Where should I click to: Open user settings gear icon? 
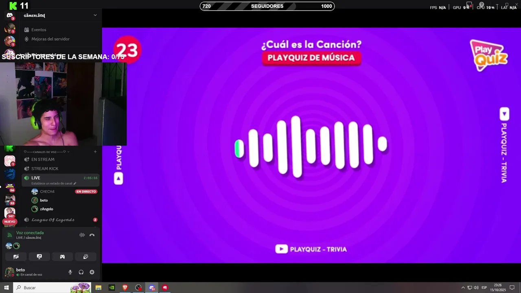click(x=92, y=272)
